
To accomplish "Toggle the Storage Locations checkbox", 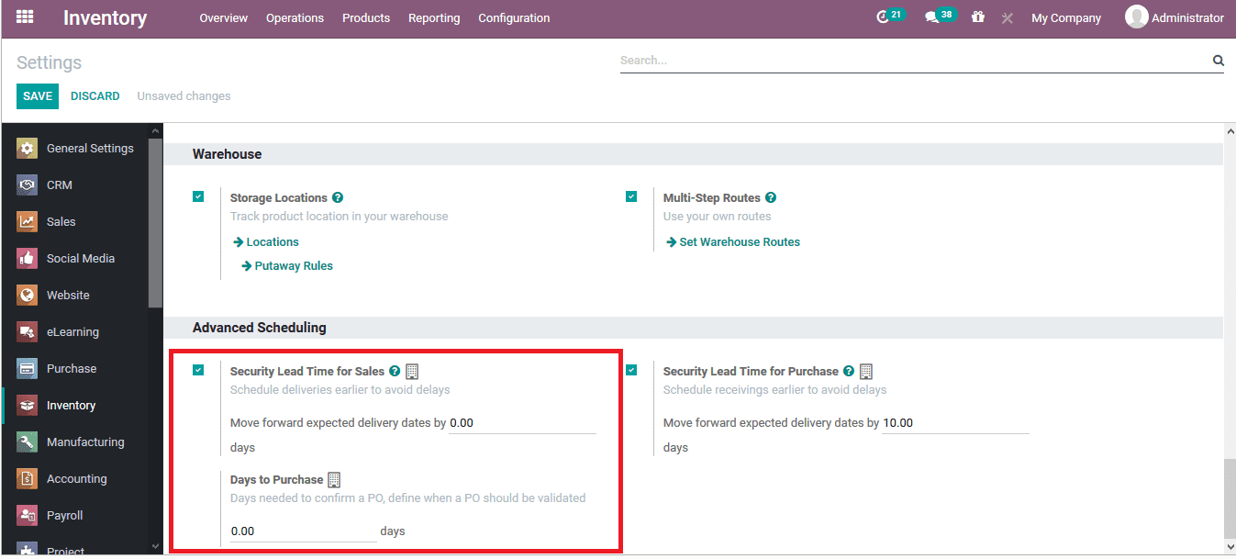I will pyautogui.click(x=198, y=196).
